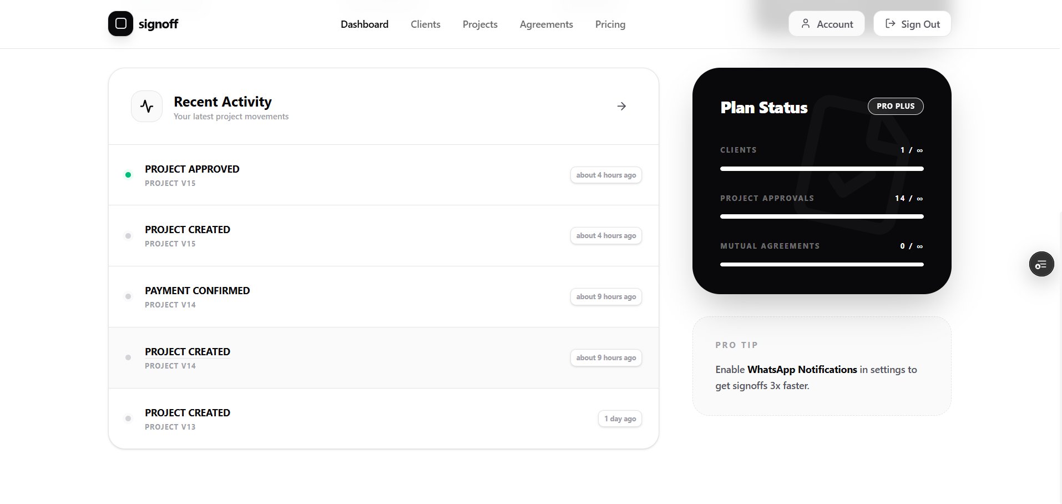Click the Project Approvals progress bar

[x=821, y=216]
